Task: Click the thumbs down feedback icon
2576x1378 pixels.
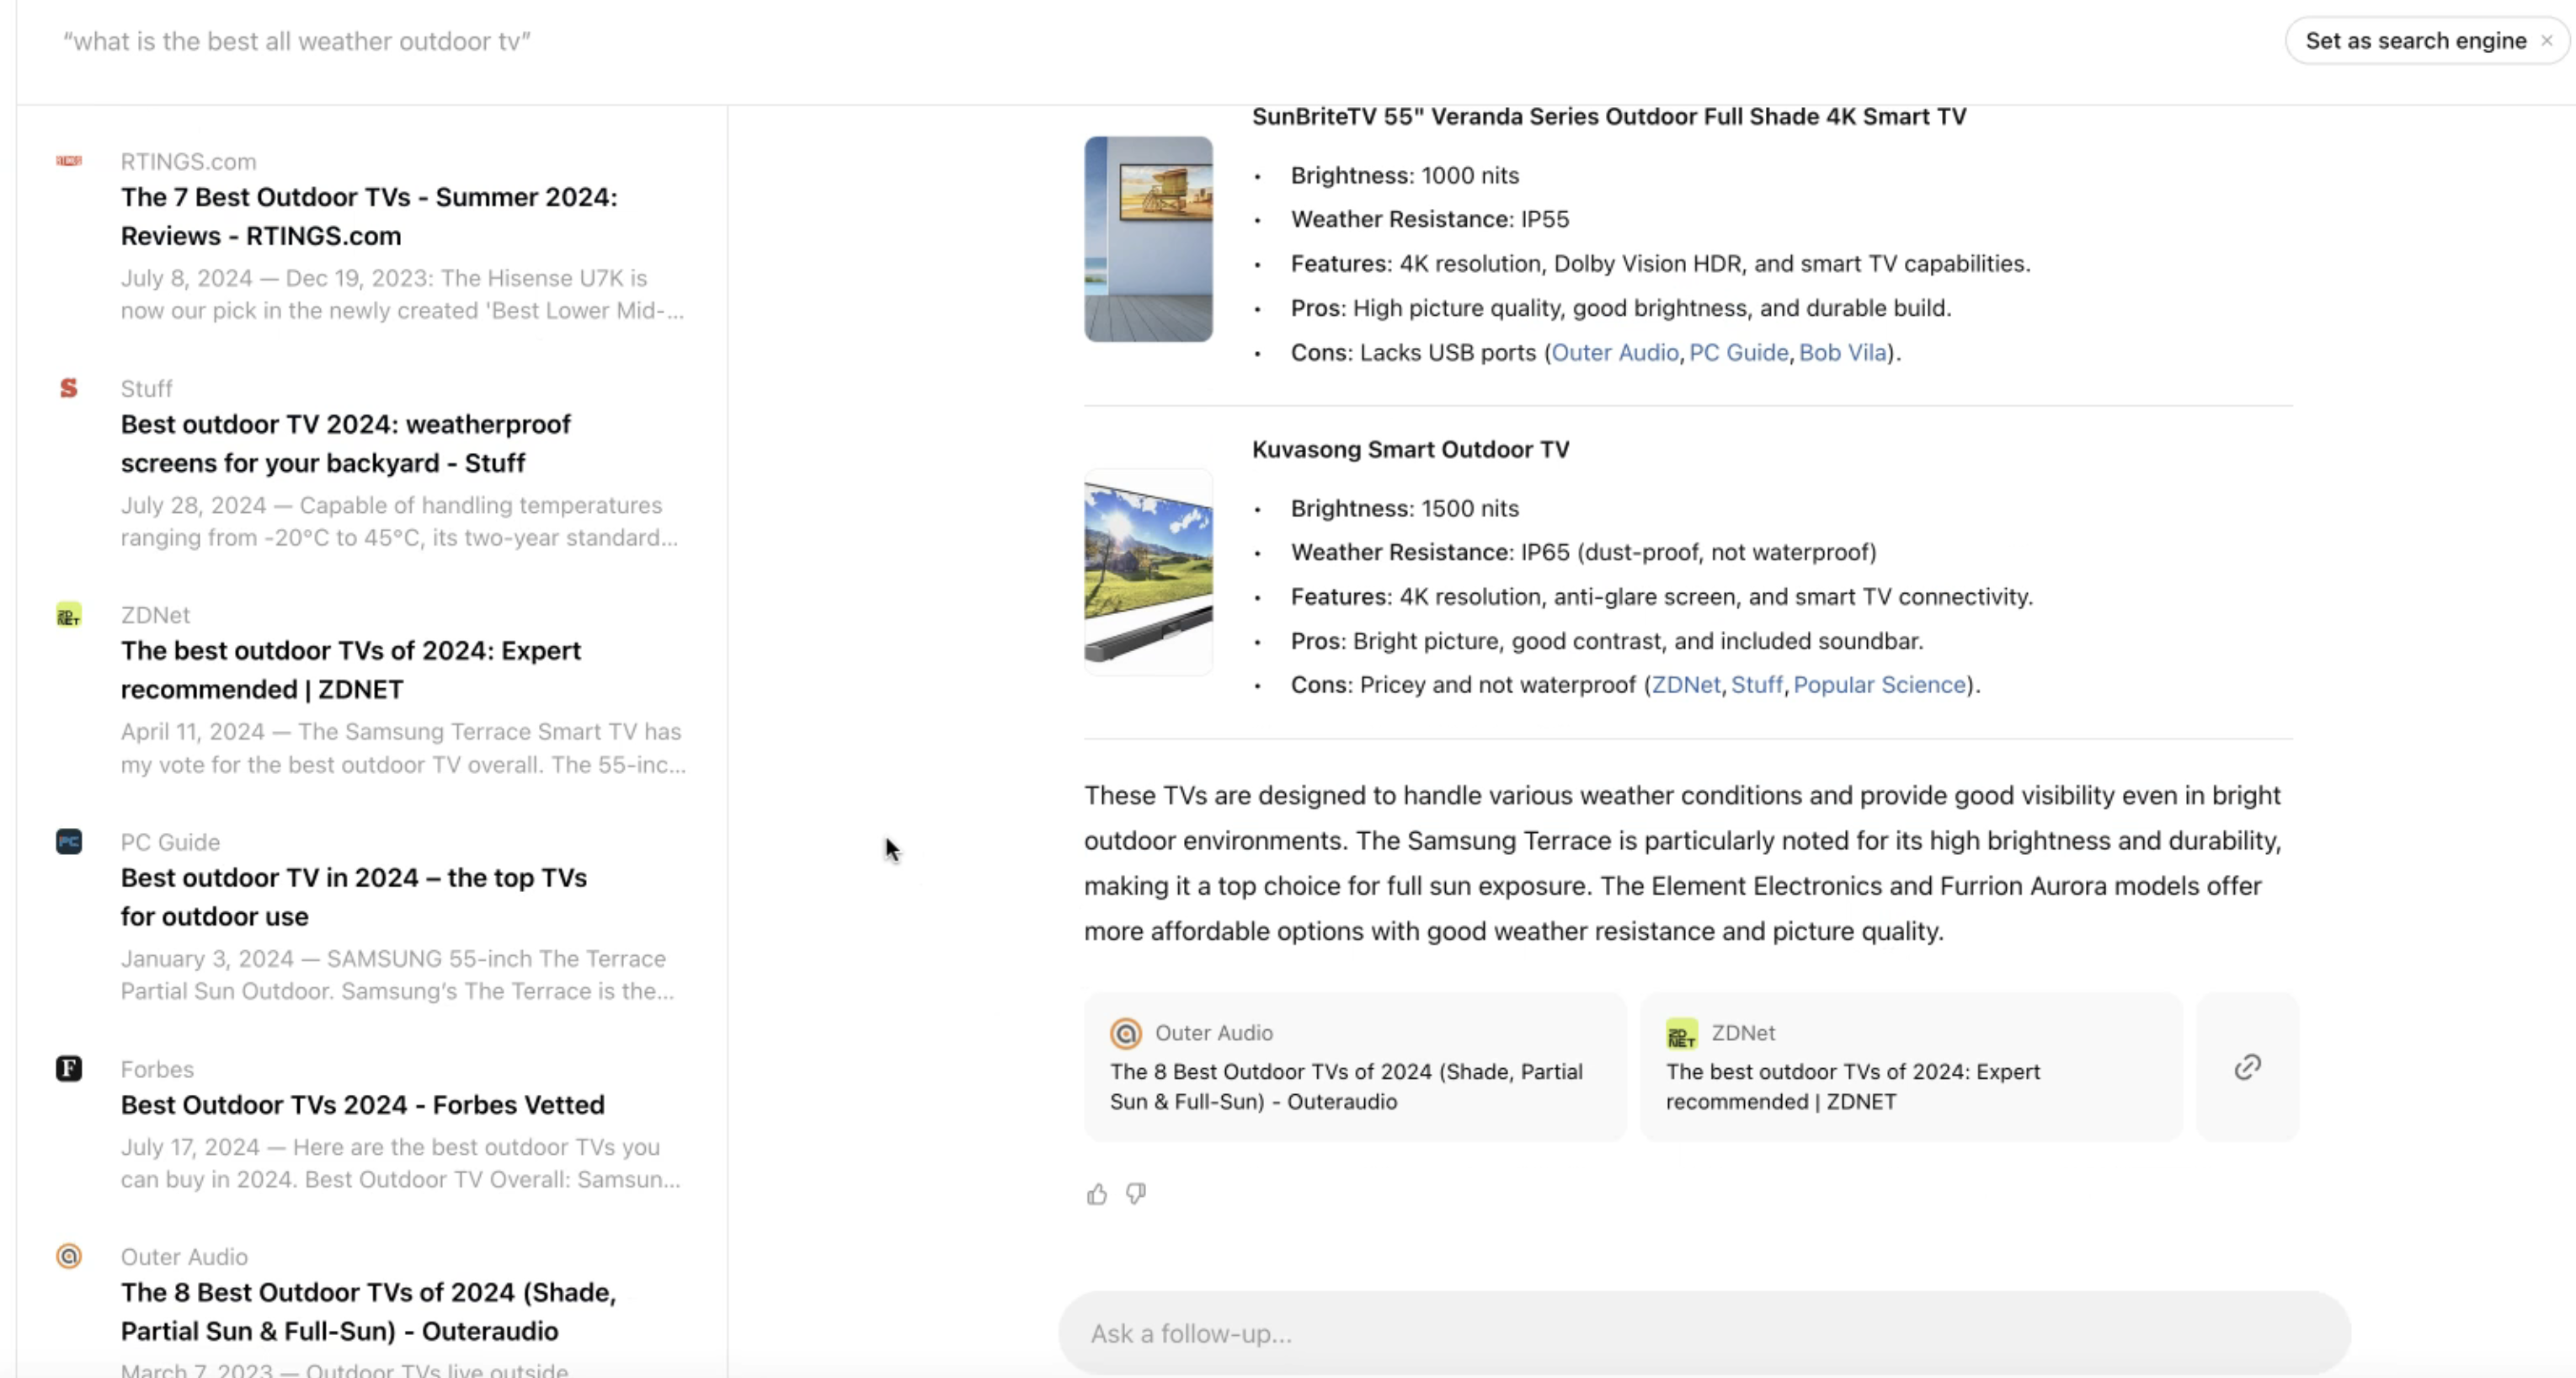Action: point(1136,1194)
